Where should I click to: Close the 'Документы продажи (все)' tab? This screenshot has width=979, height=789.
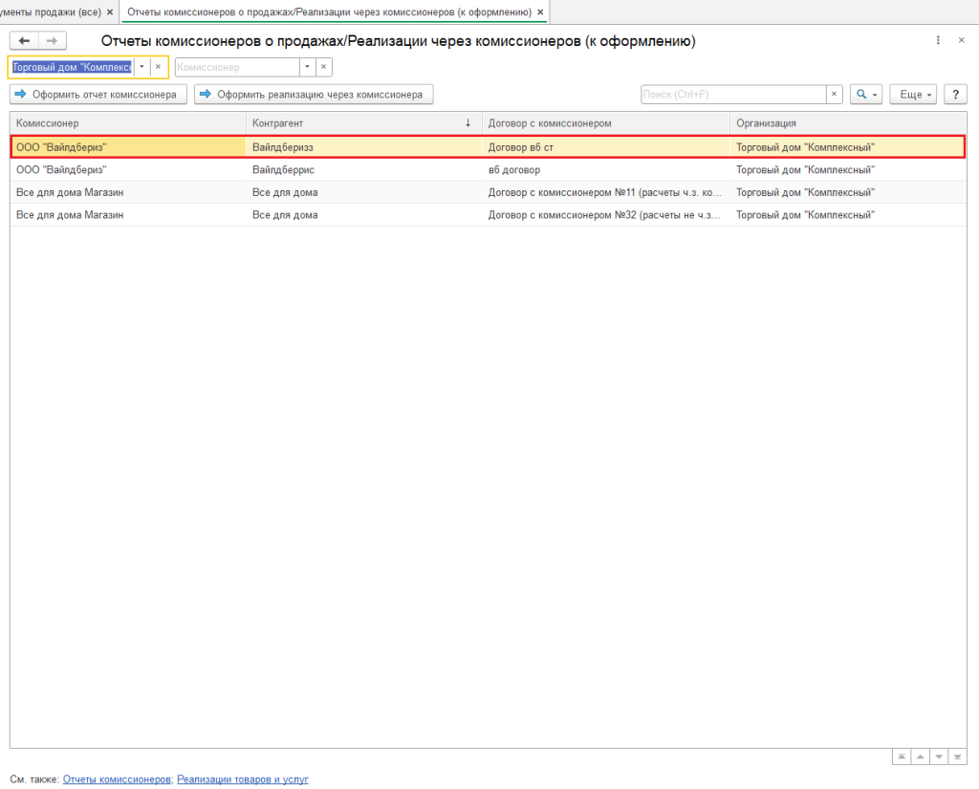[110, 11]
